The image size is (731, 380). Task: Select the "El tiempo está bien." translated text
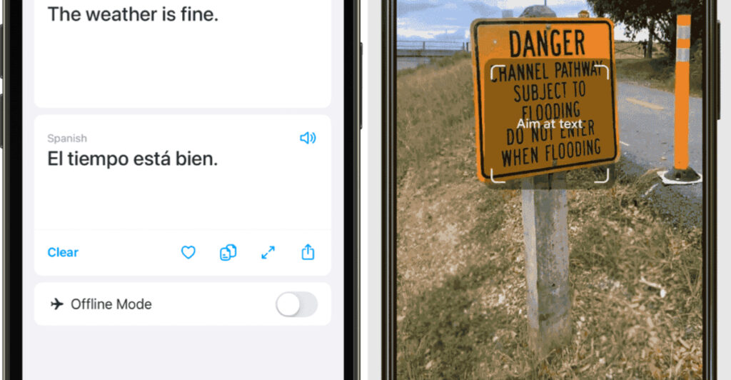[x=132, y=159]
